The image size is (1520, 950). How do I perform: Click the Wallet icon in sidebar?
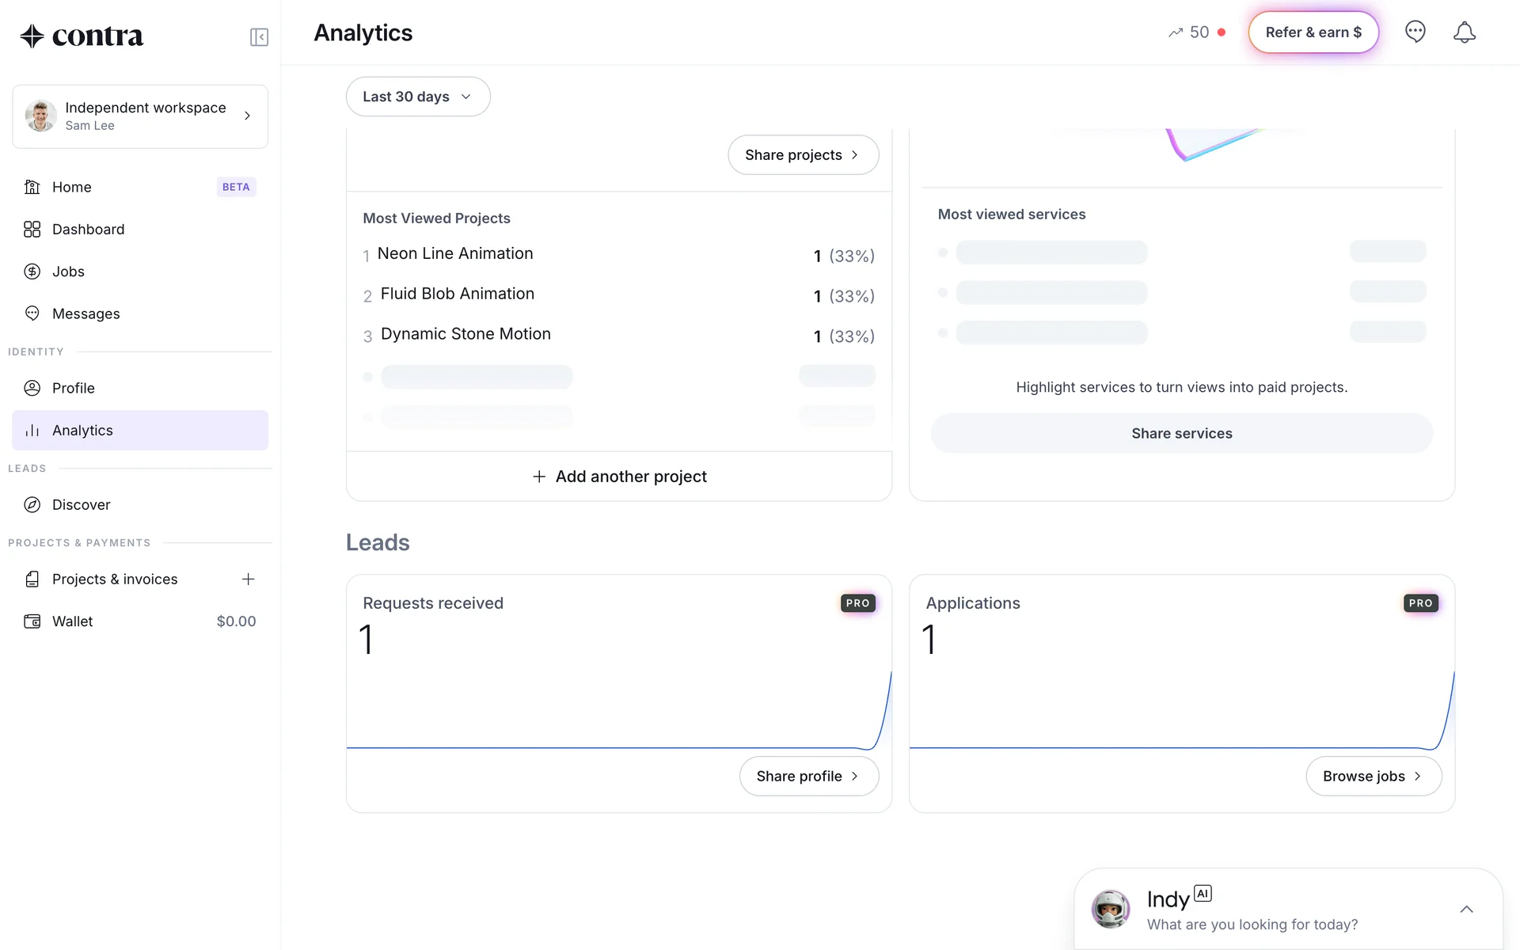pyautogui.click(x=32, y=621)
